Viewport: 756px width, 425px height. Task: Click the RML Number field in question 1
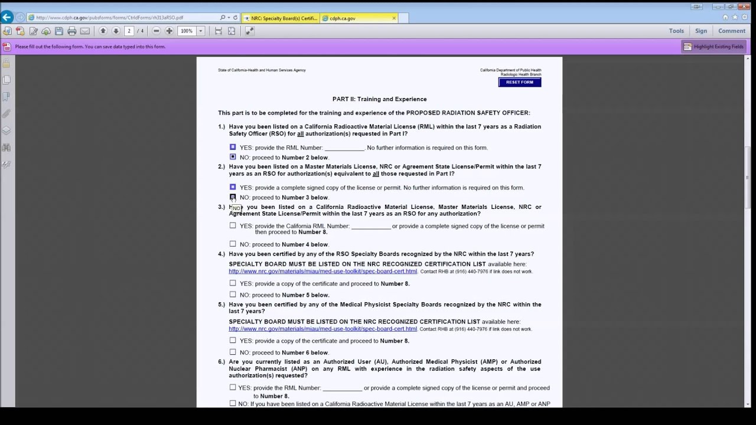coord(344,148)
